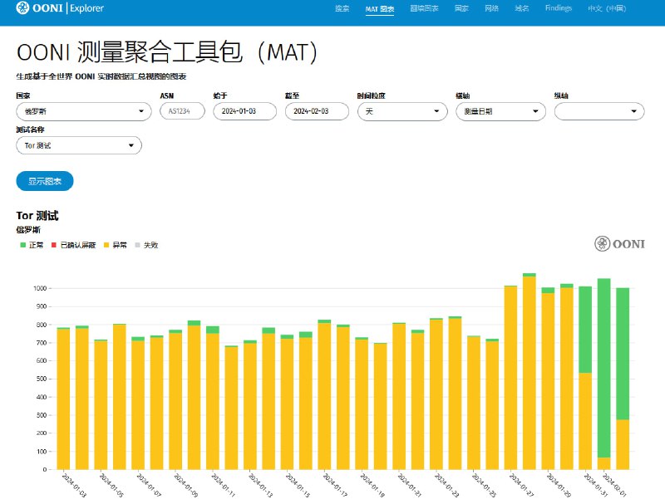Screen dimensions: 665x499
Task: Open the empty 纵轴 dropdown
Action: coord(599,111)
